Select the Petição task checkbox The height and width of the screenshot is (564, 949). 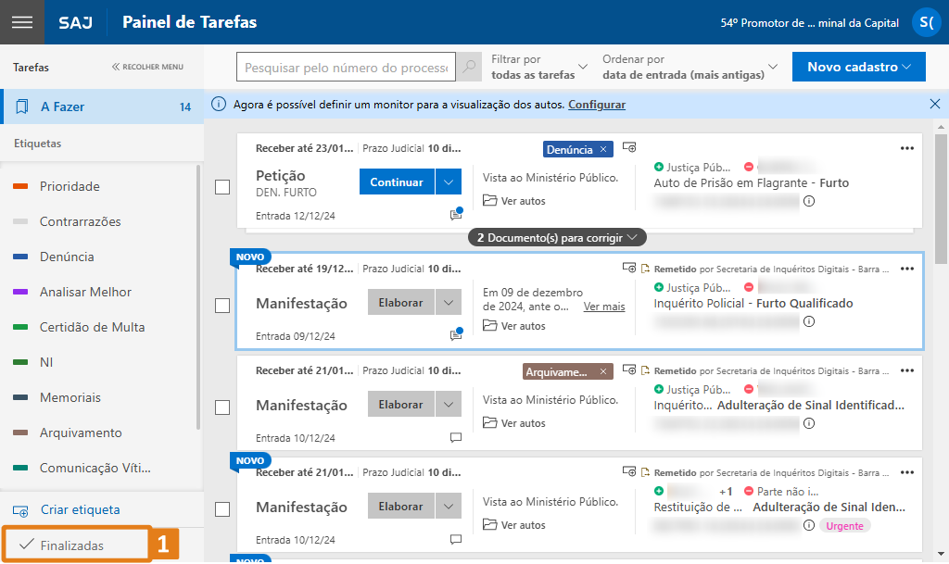tap(222, 187)
